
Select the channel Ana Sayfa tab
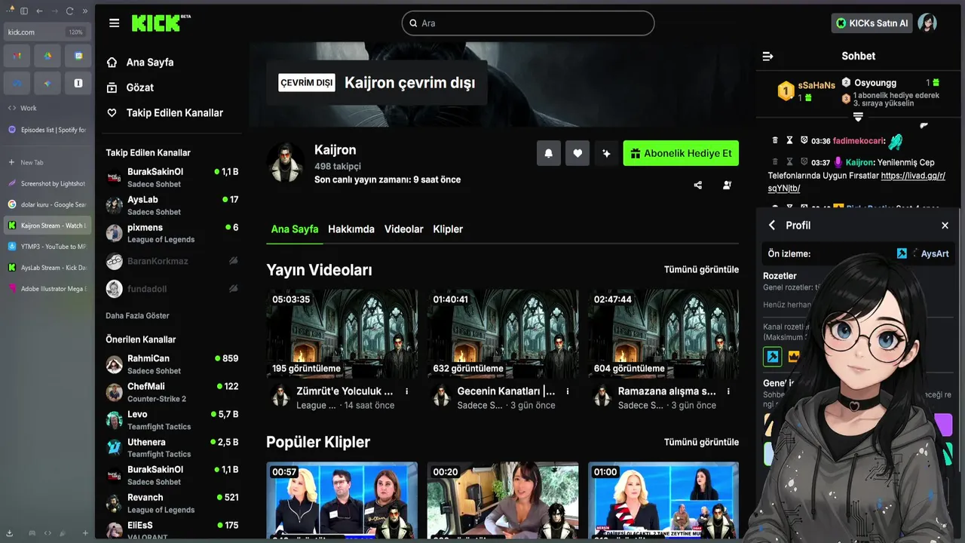[295, 229]
